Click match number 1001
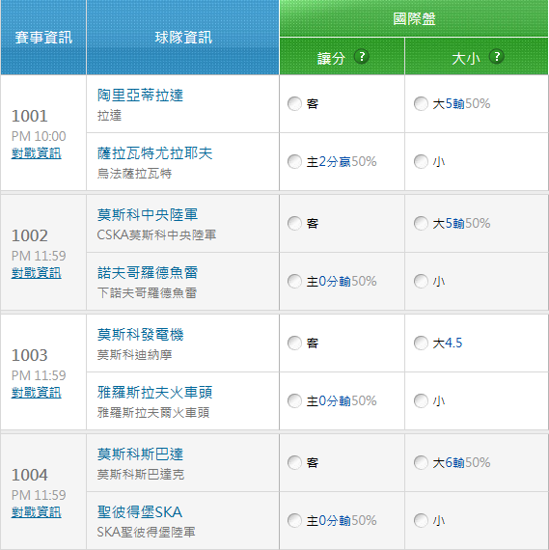549x550 pixels. click(x=30, y=116)
